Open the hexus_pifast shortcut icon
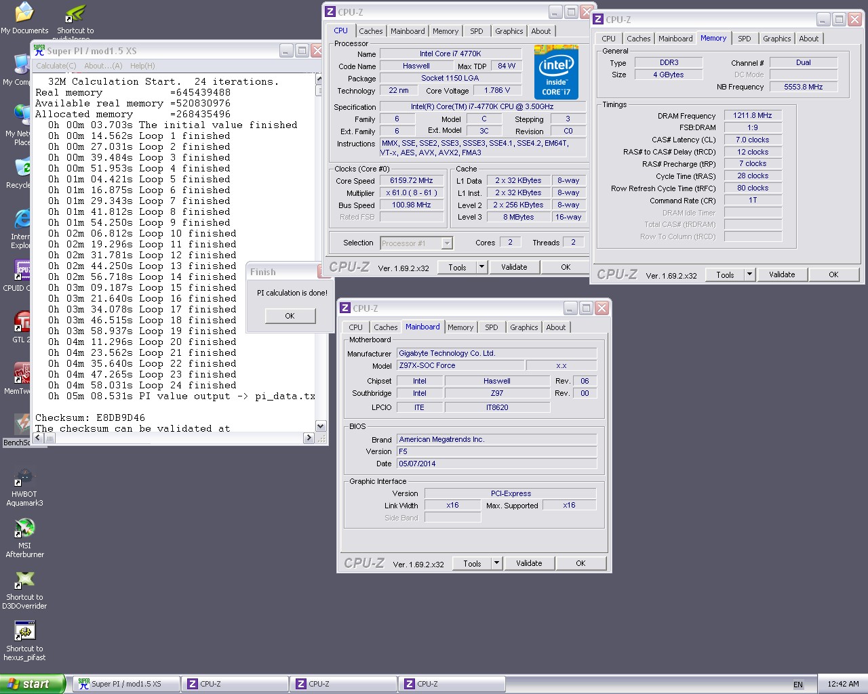Image resolution: width=868 pixels, height=694 pixels. [x=24, y=641]
